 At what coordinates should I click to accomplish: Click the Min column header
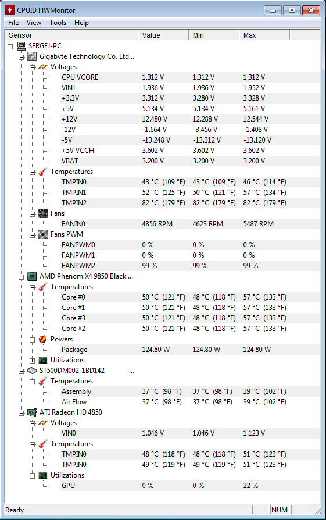pyautogui.click(x=214, y=35)
